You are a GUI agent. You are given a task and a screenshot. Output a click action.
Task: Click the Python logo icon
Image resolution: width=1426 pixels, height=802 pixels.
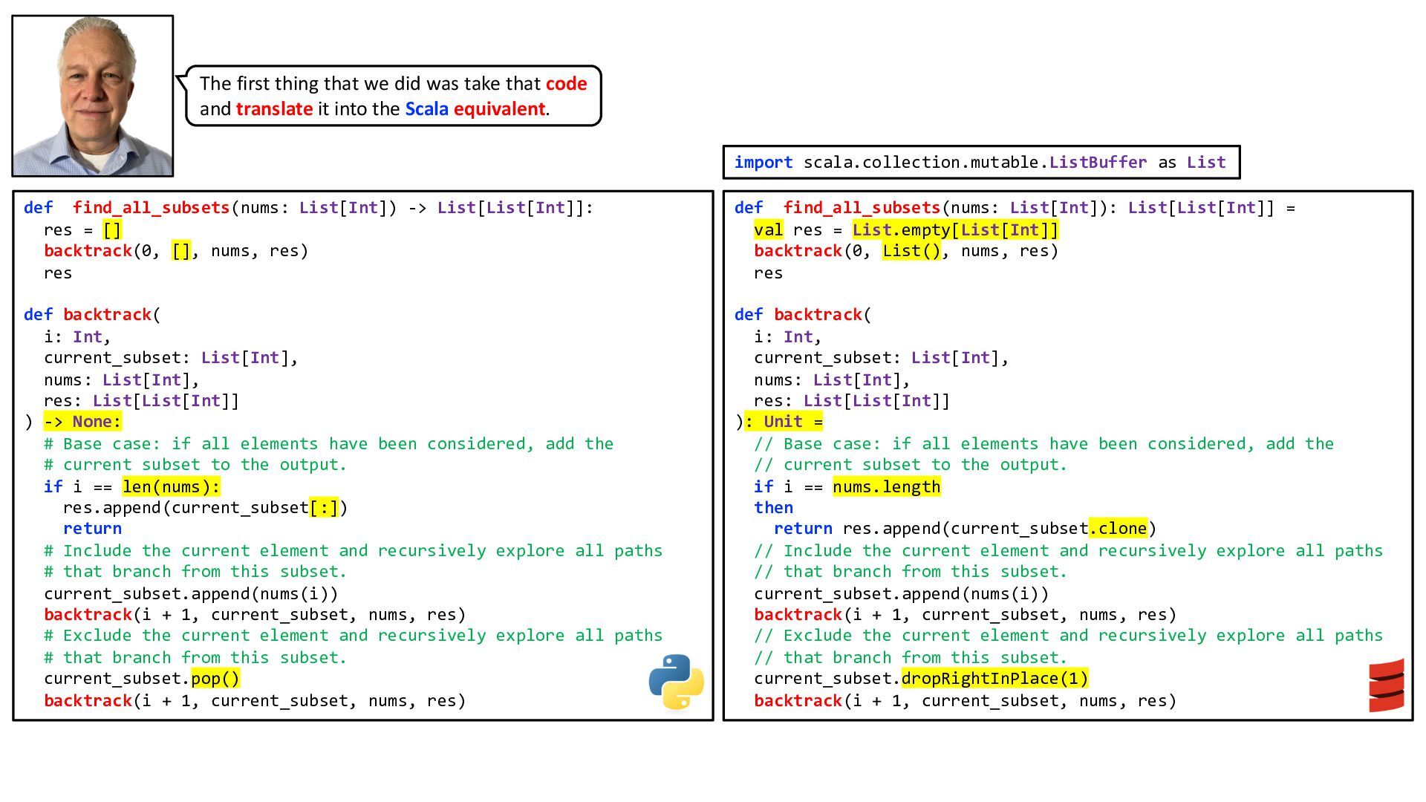click(x=676, y=682)
